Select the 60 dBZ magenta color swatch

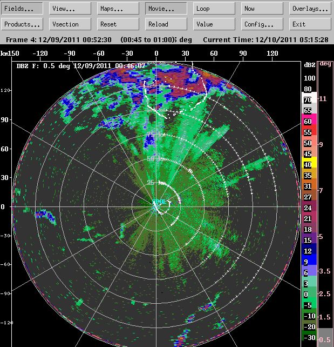(309, 119)
